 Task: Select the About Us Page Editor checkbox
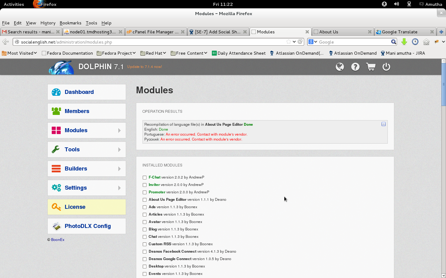pyautogui.click(x=145, y=200)
